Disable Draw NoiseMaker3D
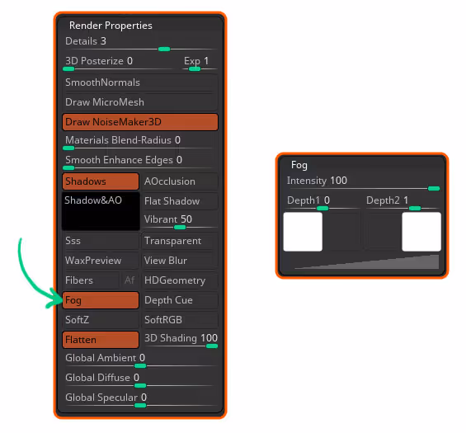 coord(140,122)
